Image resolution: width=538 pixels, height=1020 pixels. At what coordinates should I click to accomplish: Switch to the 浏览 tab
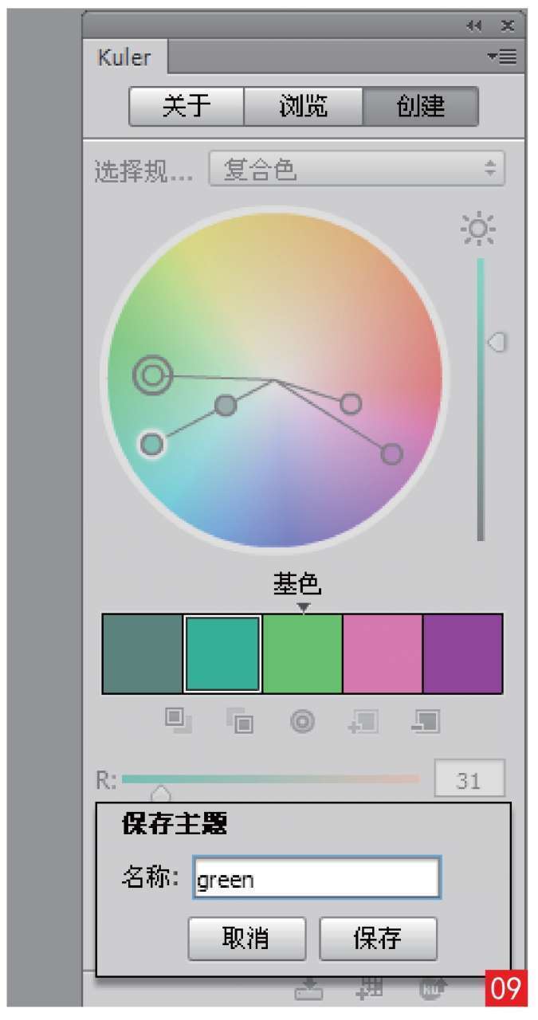(303, 107)
